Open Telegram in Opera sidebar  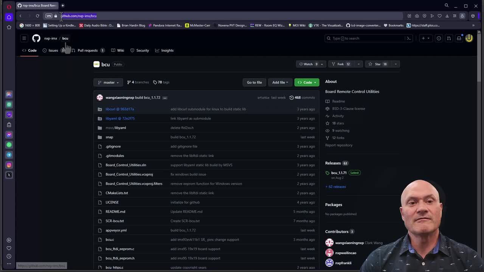point(9,155)
